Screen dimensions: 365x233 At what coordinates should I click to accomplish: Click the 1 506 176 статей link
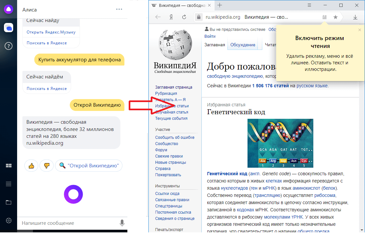pyautogui.click(x=271, y=86)
